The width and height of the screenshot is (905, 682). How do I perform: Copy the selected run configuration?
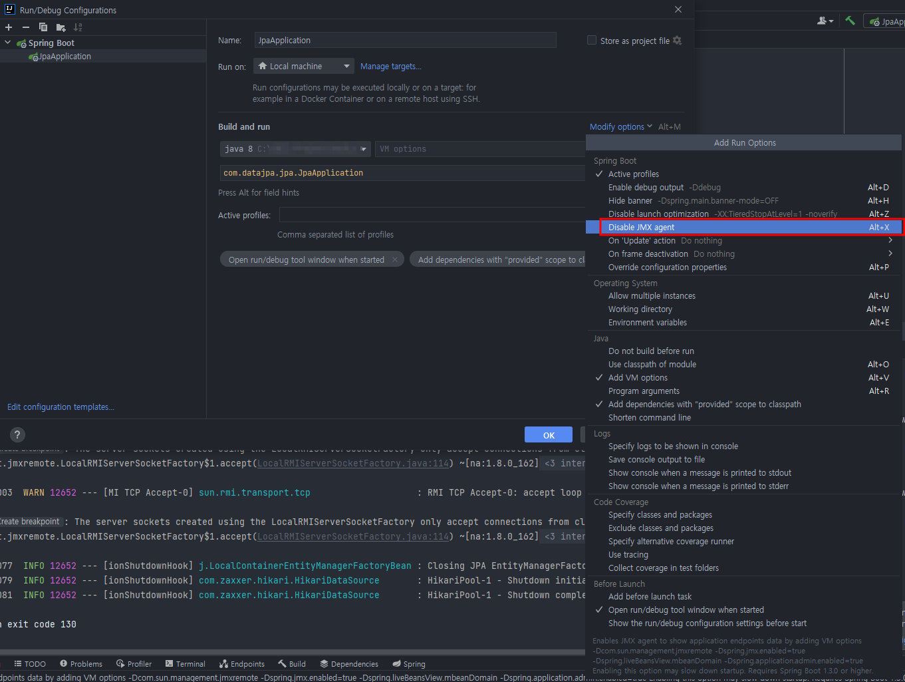tap(43, 27)
